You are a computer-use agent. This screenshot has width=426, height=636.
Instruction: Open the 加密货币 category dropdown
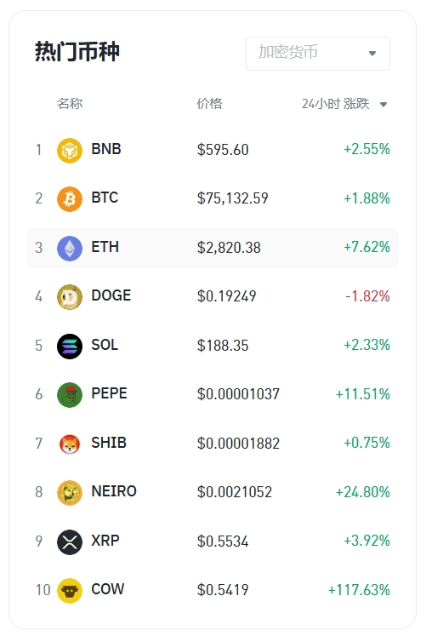[318, 53]
